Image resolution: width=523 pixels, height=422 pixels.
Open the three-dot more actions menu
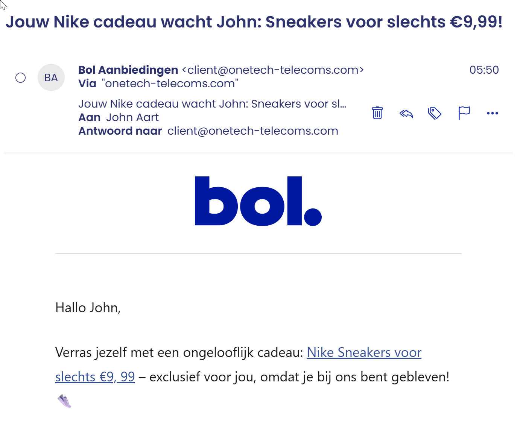(492, 113)
